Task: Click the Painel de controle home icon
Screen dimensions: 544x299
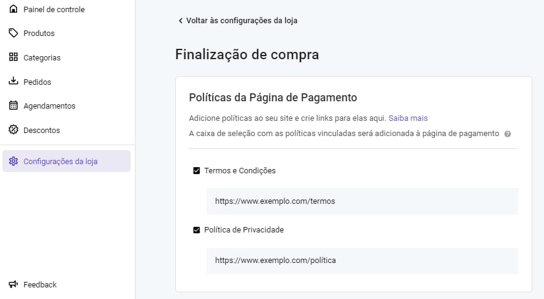Action: [13, 9]
